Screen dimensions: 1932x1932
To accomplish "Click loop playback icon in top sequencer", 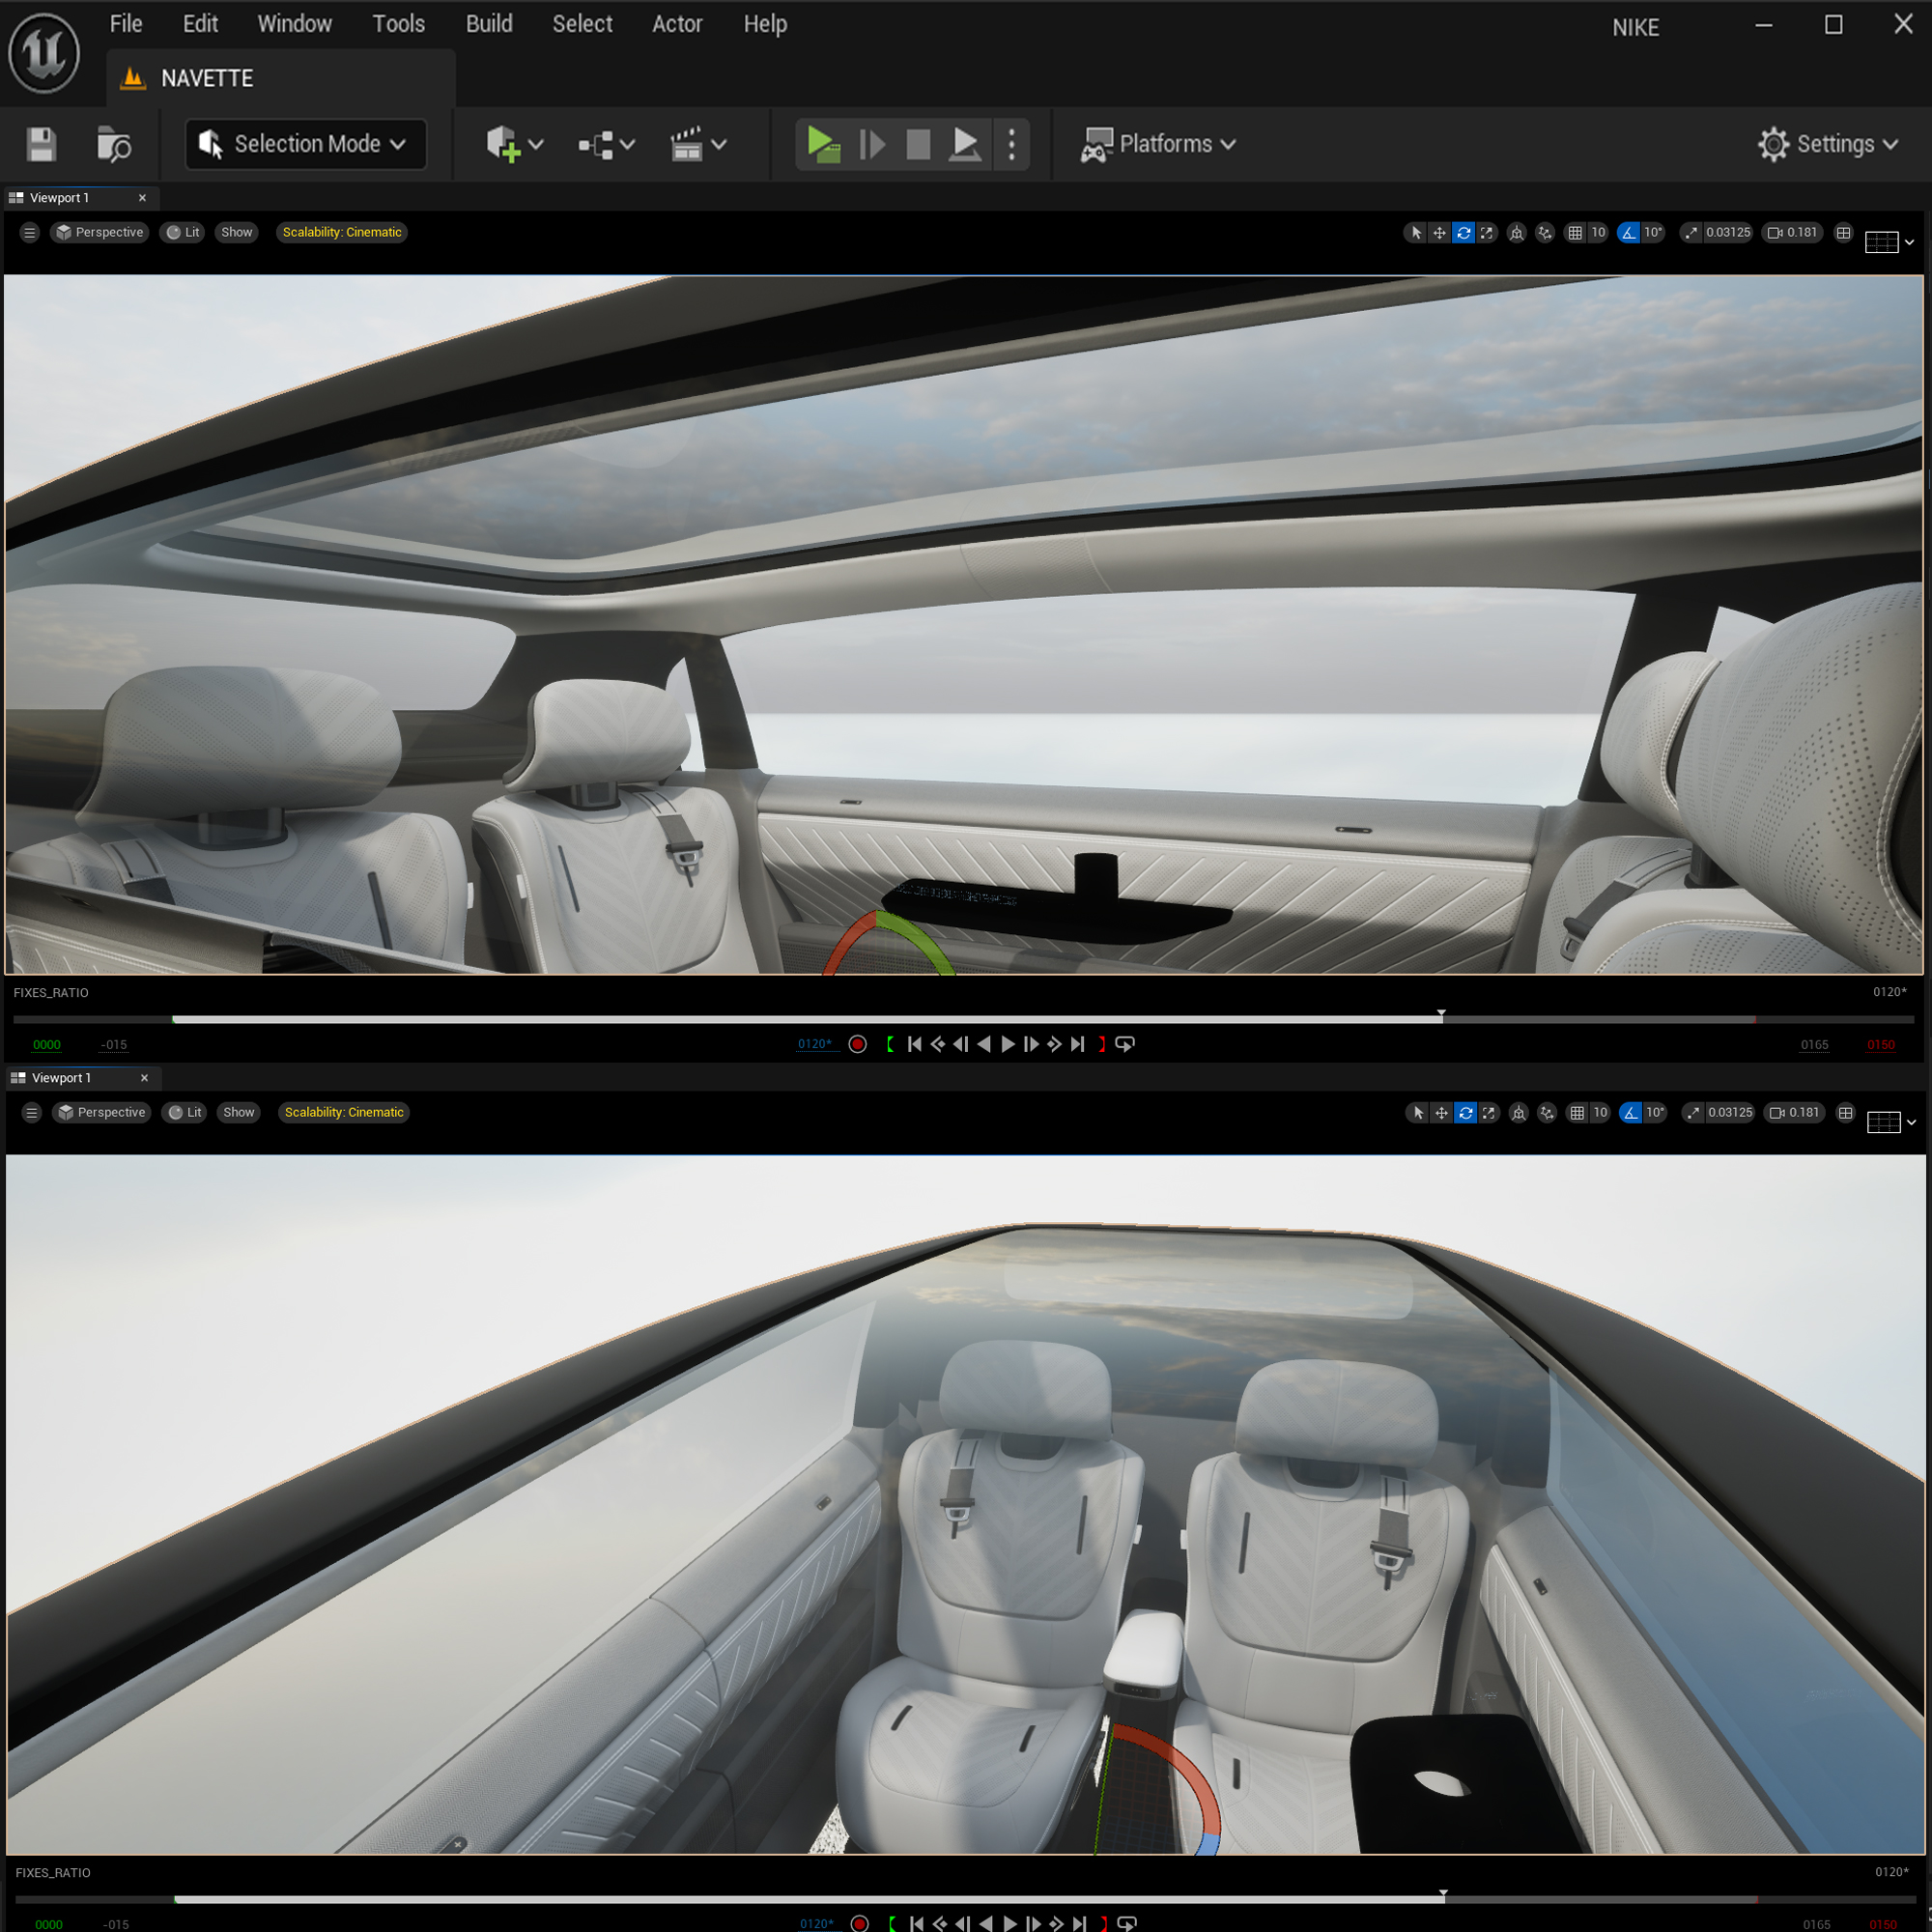I will (1125, 1044).
